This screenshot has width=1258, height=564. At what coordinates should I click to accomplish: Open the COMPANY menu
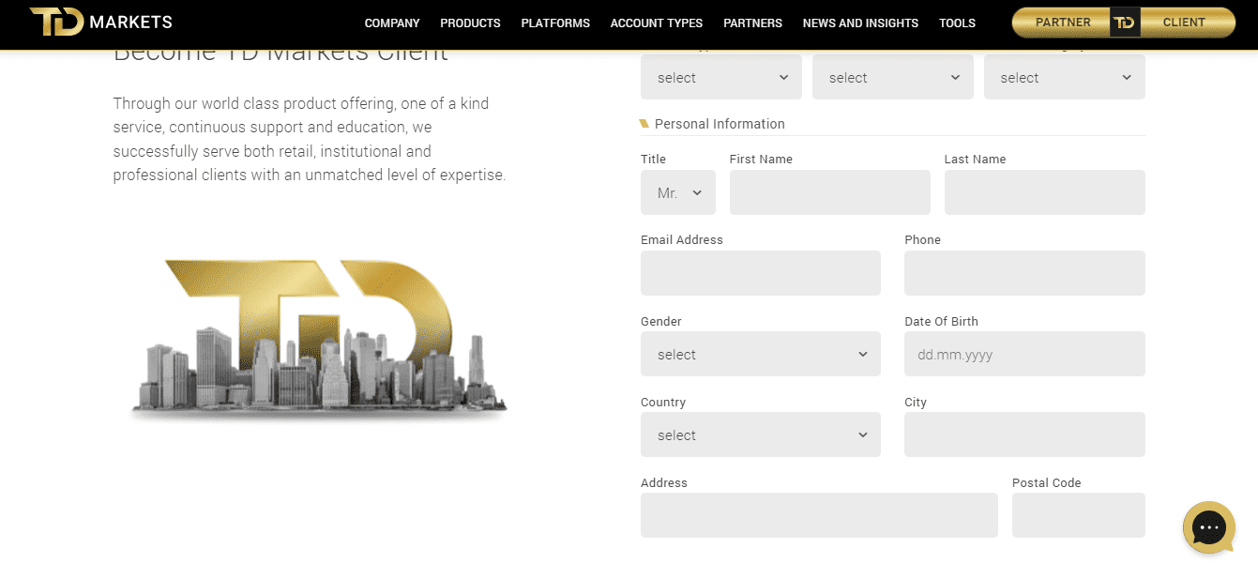[392, 23]
